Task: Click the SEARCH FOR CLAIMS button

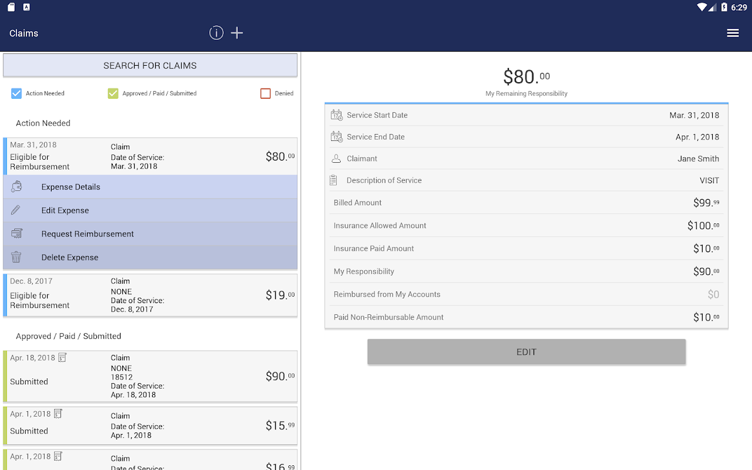Action: tap(150, 65)
